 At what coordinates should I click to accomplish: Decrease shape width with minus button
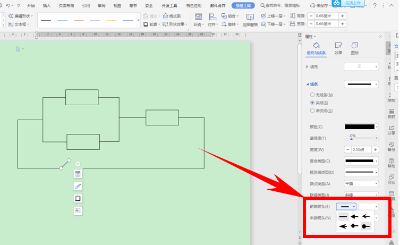point(311,24)
